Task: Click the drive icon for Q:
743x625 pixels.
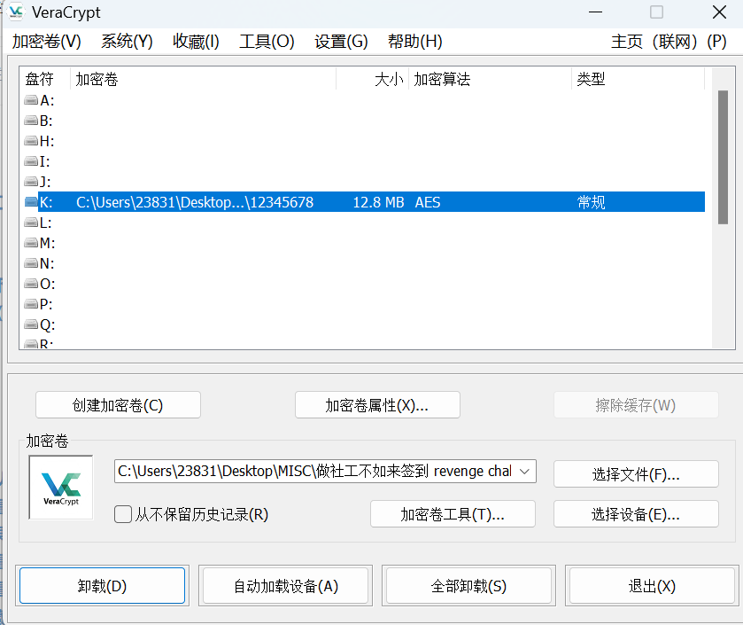Action: (31, 324)
